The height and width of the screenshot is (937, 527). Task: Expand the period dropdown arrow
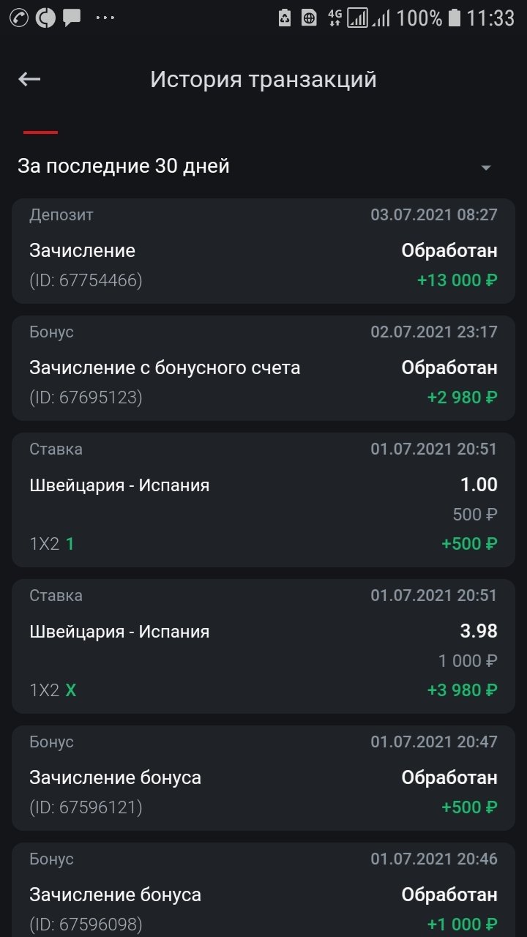485,168
